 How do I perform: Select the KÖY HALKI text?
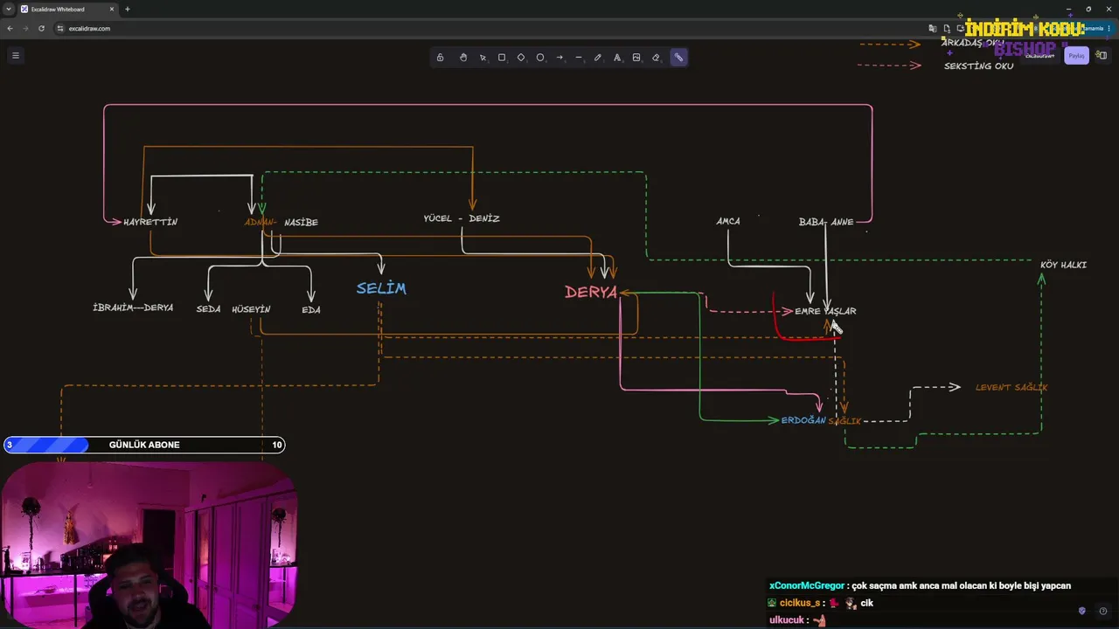coord(1064,265)
